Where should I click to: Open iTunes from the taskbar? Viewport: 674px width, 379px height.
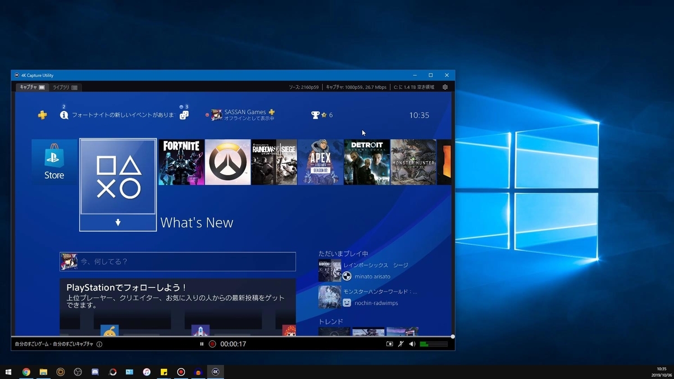(x=147, y=372)
